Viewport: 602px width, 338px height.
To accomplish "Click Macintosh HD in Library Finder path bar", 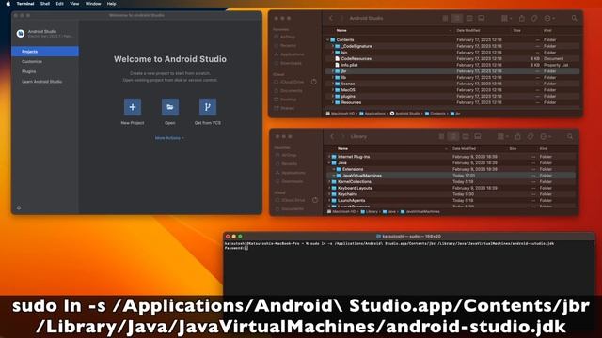I will 341,211.
